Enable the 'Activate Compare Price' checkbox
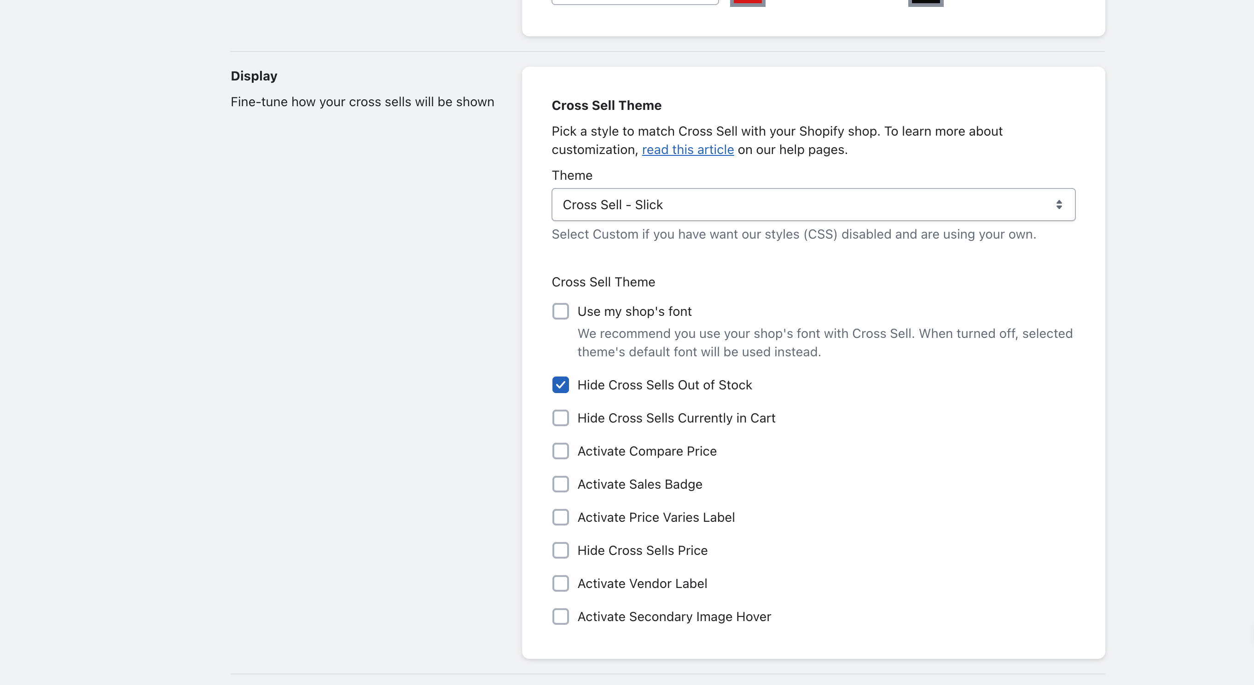Screen dimensions: 1254x685 click(560, 451)
